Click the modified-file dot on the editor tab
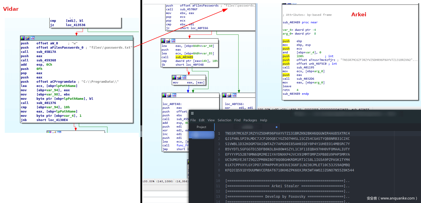Screen dimensions: 421x203 [x=277, y=127]
